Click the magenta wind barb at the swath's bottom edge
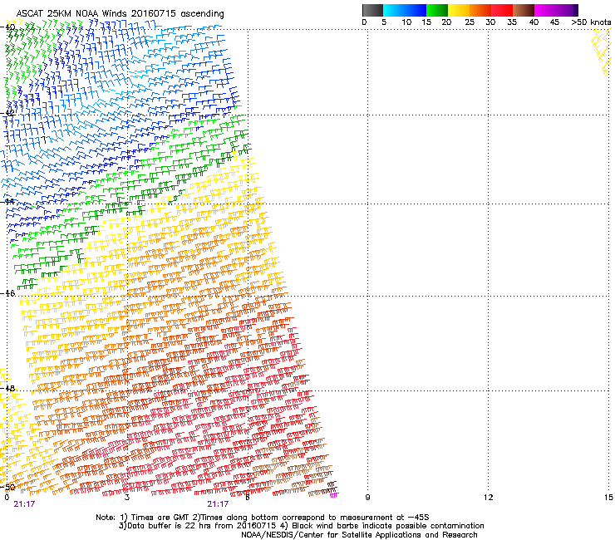The image size is (615, 540). click(334, 495)
